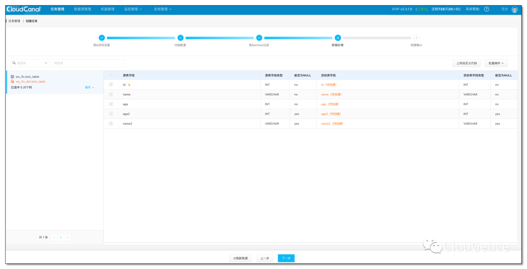Open the 机器管理 nav tab
The image size is (527, 269).
click(107, 9)
